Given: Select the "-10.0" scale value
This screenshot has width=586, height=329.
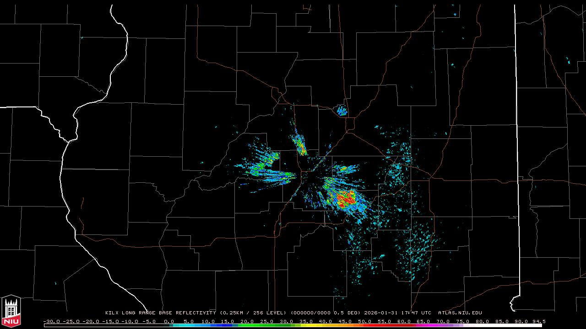Looking at the screenshot, I should click(130, 321).
